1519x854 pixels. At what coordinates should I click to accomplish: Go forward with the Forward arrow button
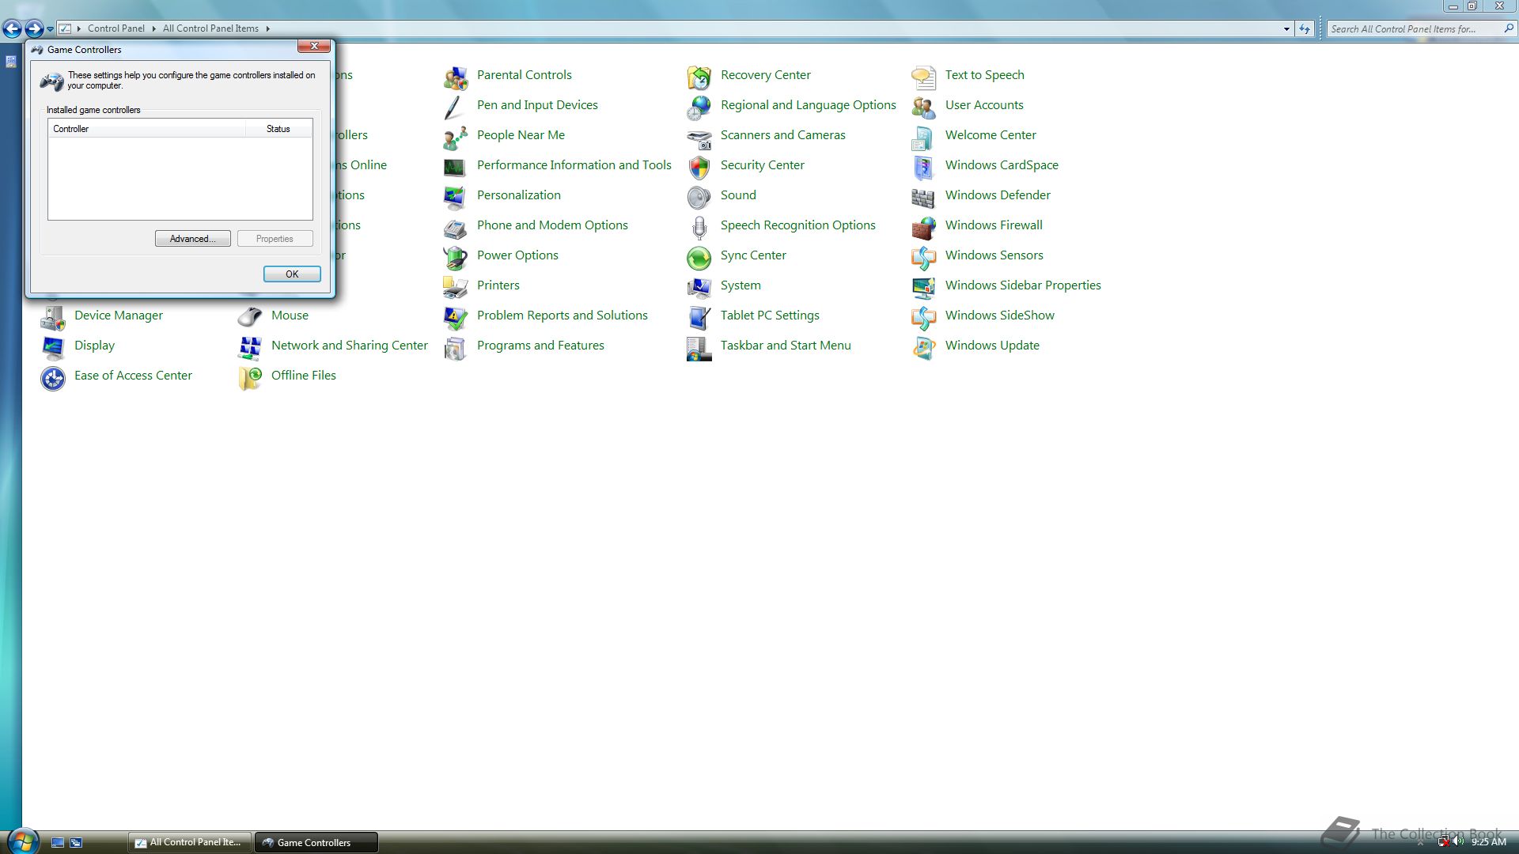point(34,29)
